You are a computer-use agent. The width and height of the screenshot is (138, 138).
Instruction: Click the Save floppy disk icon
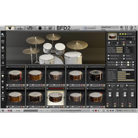pyautogui.click(x=126, y=27)
